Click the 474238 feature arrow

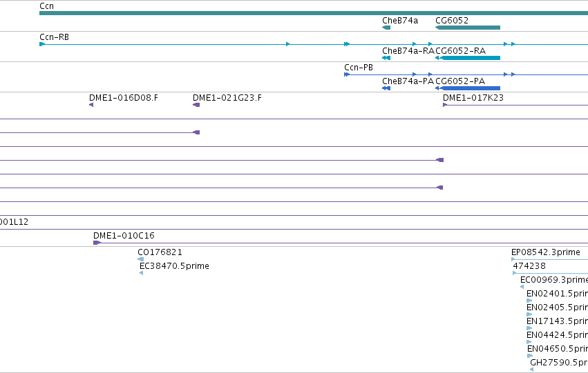[x=515, y=273]
